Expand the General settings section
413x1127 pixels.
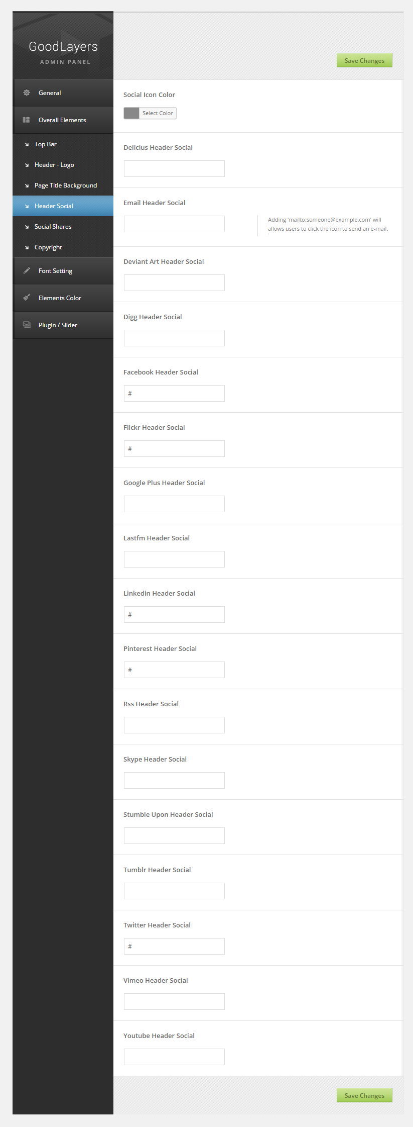[x=50, y=93]
